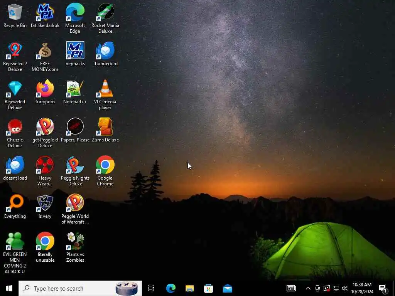Open the volume control tray icon
395x296 pixels.
345,288
